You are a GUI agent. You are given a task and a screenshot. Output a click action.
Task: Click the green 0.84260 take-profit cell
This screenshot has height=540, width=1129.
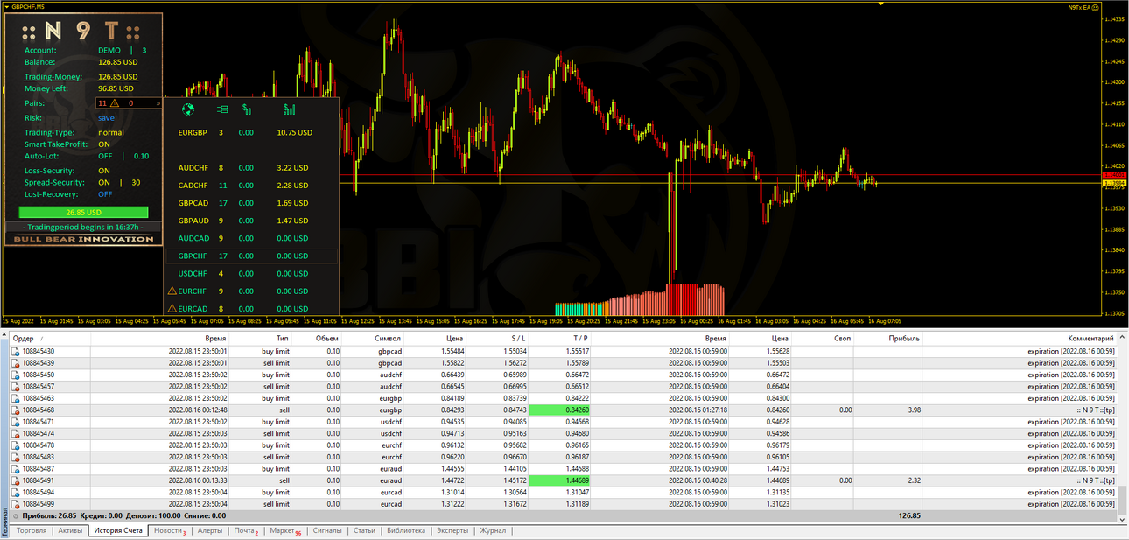click(560, 410)
